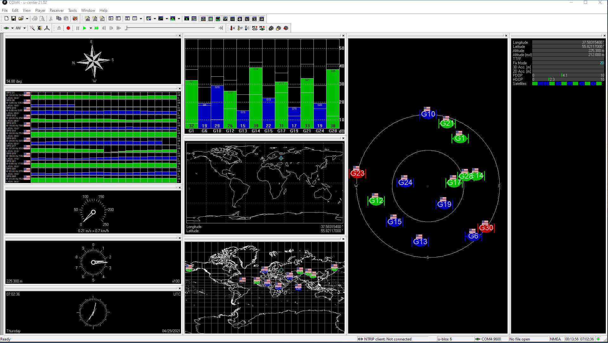Expand dropdown next to line chart icon
Screen dimensions: 608x343
point(167,19)
